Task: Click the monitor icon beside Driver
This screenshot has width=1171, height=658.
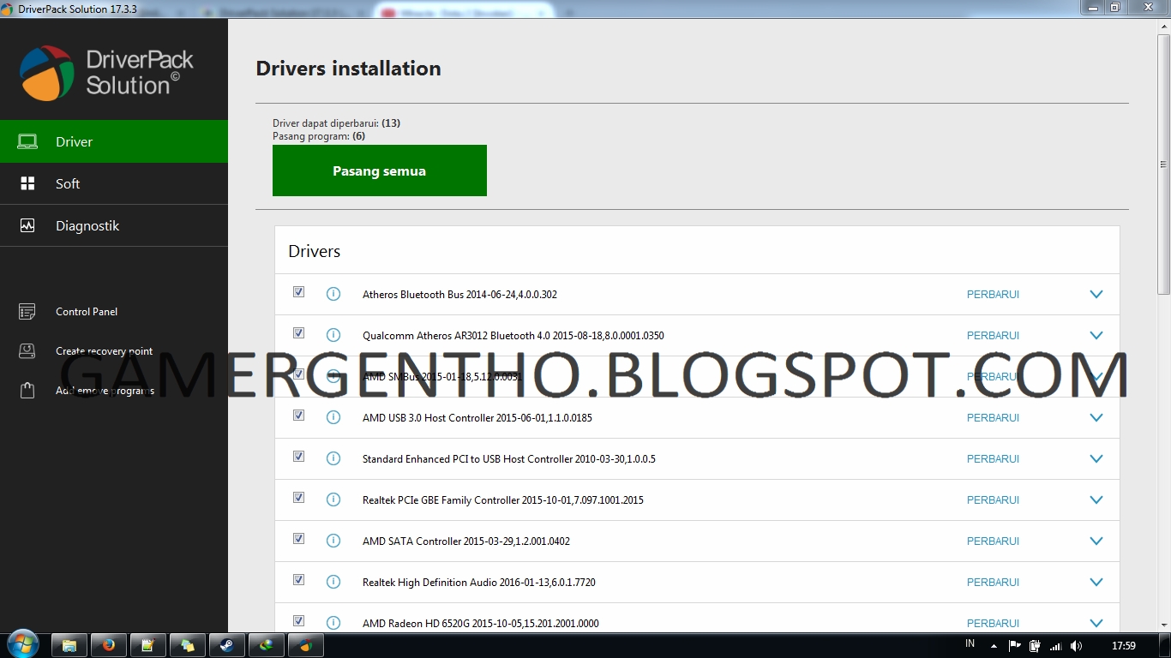Action: coord(27,141)
